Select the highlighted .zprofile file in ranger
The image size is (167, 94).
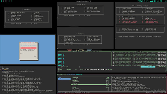91,84
